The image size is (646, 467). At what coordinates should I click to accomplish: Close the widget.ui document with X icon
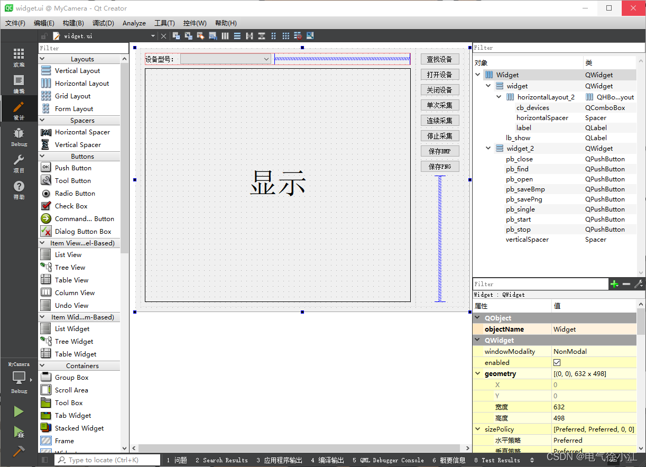click(x=163, y=36)
